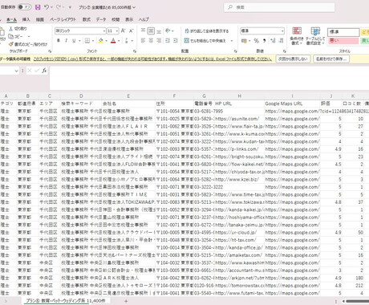Open the Font Color dropdown arrow
369x305 pixels.
point(119,41)
